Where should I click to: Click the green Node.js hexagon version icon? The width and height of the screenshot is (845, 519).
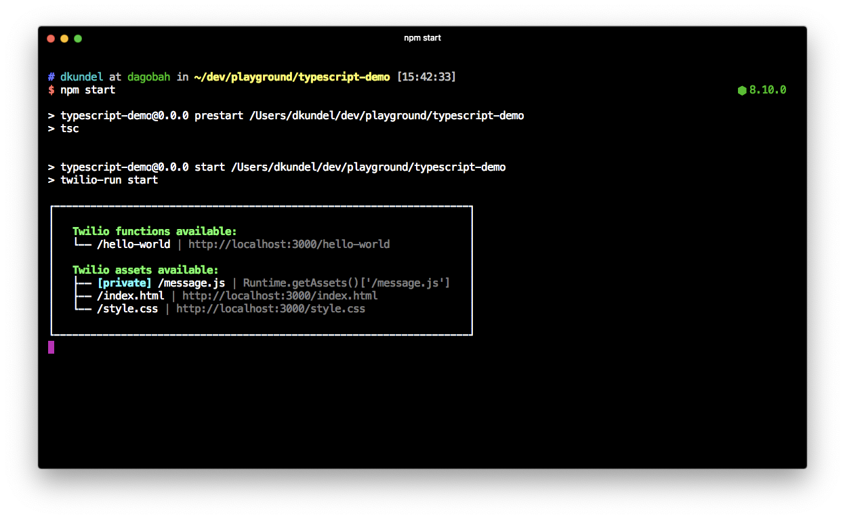(x=742, y=90)
